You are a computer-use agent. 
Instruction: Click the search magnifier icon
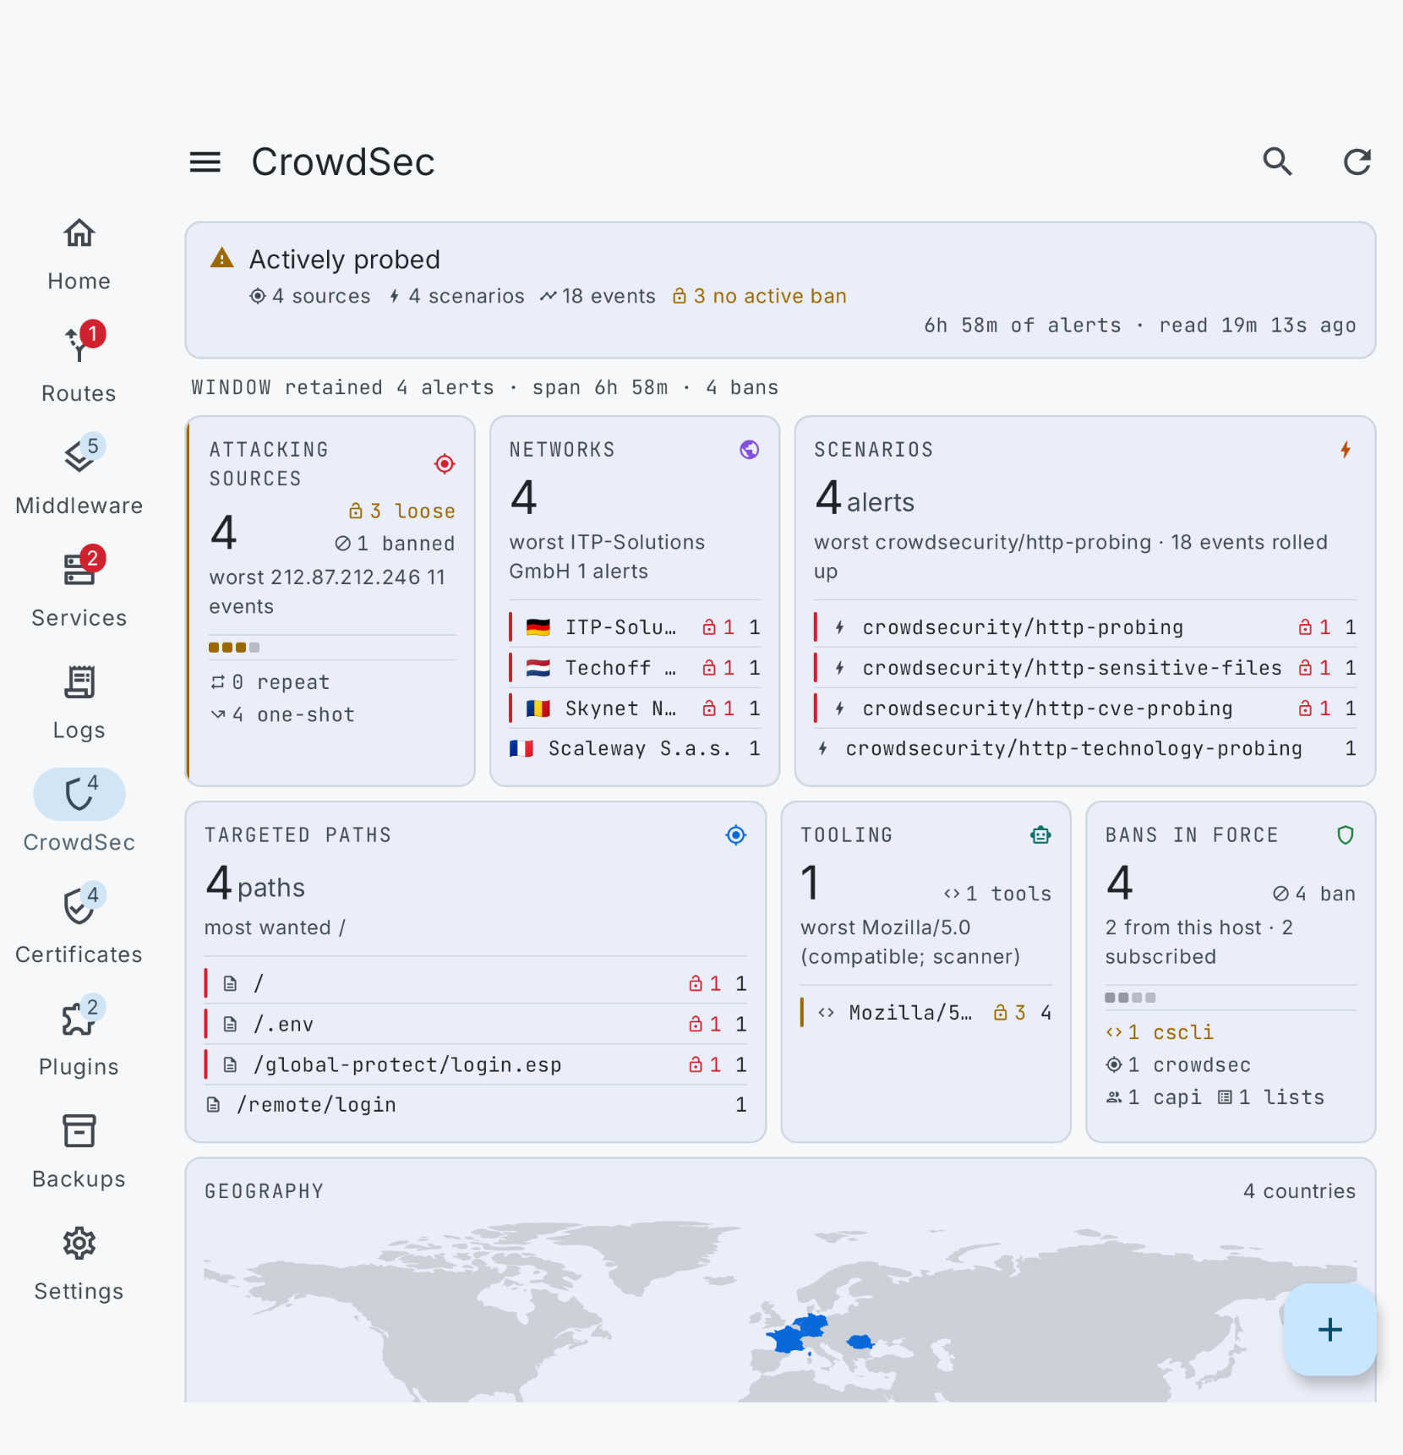coord(1277,161)
